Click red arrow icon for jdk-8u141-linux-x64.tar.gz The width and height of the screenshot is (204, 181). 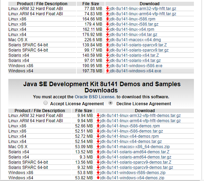(107, 35)
